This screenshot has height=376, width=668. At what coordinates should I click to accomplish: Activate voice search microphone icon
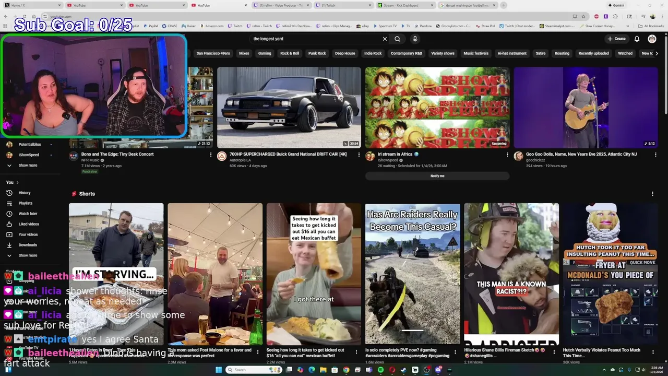click(415, 39)
